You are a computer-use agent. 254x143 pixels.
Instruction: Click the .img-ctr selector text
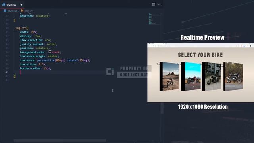pyautogui.click(x=21, y=28)
